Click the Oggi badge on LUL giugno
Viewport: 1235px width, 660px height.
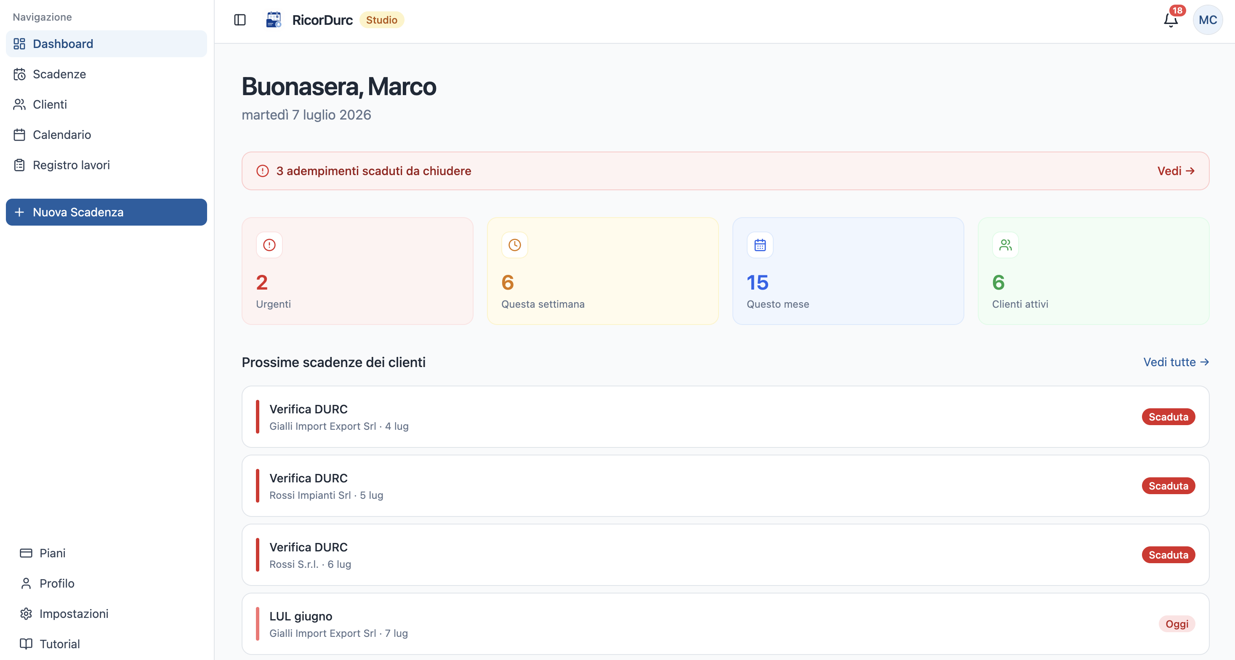[1177, 623]
